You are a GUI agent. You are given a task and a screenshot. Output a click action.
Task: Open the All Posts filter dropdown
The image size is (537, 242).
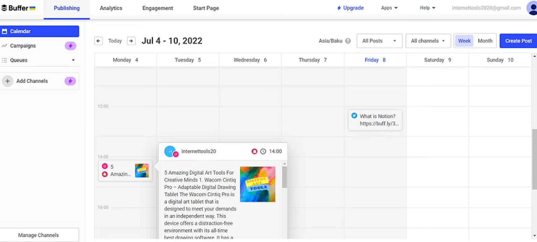[379, 41]
